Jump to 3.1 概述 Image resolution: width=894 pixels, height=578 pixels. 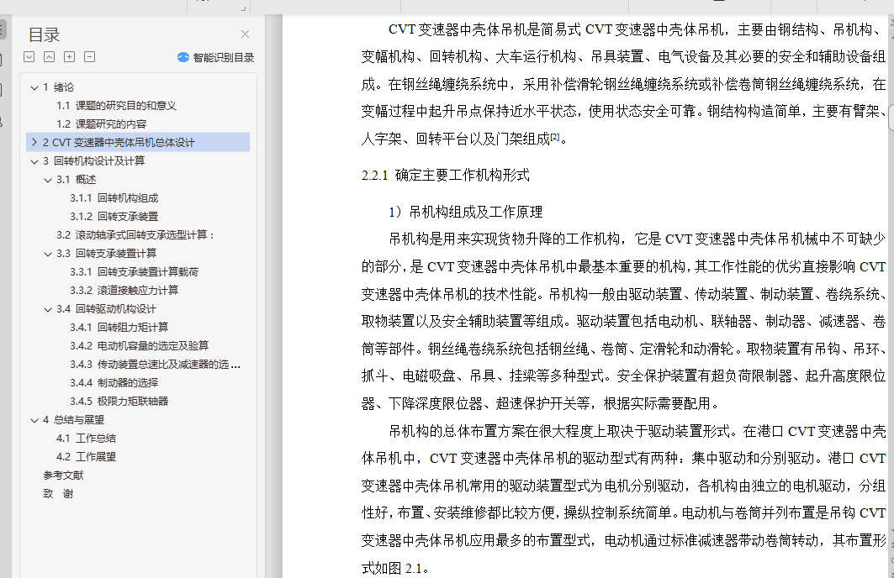point(77,180)
